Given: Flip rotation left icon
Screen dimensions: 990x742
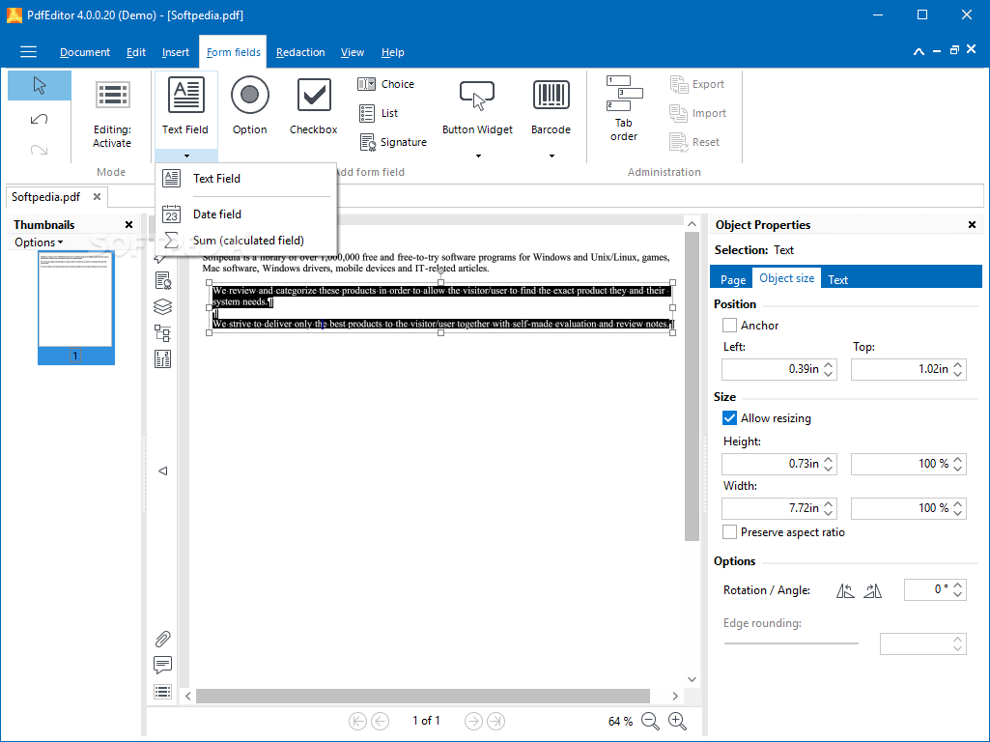Looking at the screenshot, I should [x=845, y=590].
